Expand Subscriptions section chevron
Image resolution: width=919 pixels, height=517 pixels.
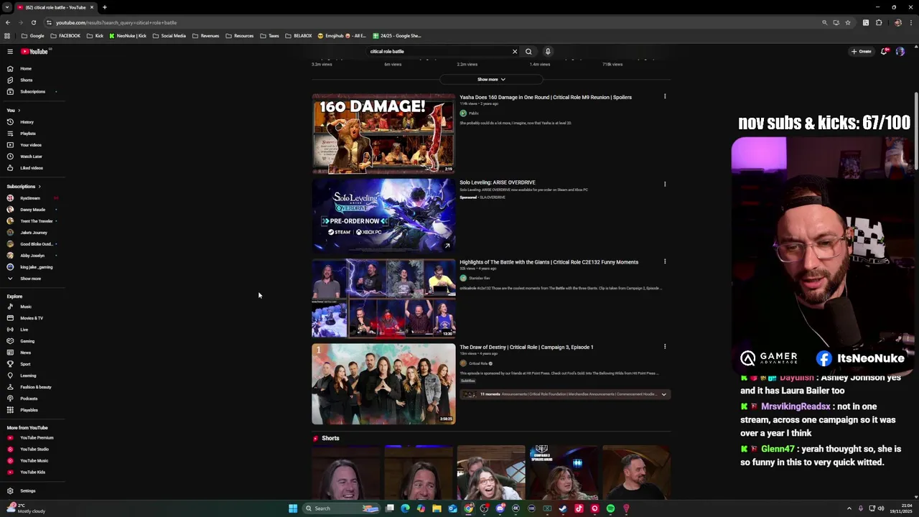coord(39,187)
